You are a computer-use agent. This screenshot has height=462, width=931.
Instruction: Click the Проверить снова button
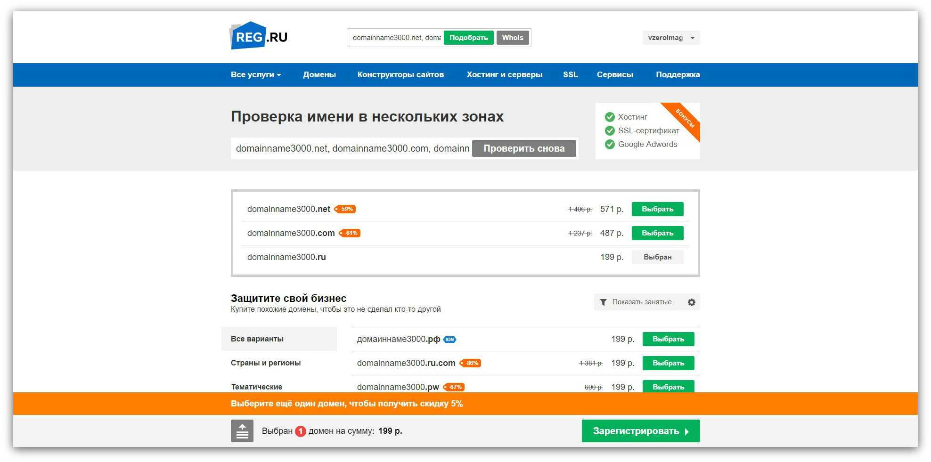click(x=524, y=148)
